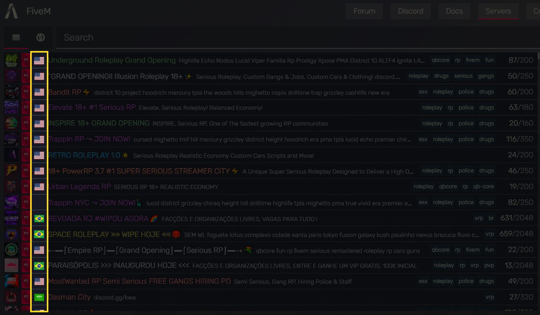Click the US flag on Underground Roleplay row
540x315 pixels.
(x=39, y=60)
